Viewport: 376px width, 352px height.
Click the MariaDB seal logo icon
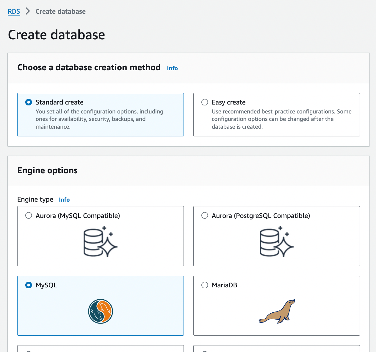tap(277, 311)
